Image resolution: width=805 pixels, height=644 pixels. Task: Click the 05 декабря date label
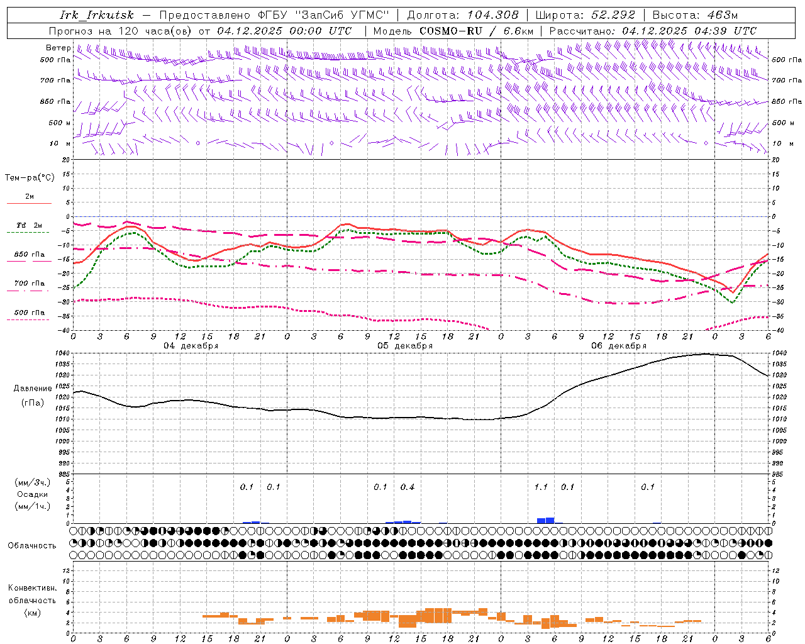(x=405, y=346)
